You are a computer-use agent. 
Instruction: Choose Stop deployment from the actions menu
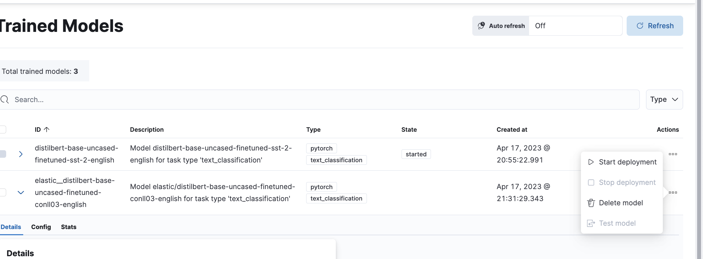627,182
